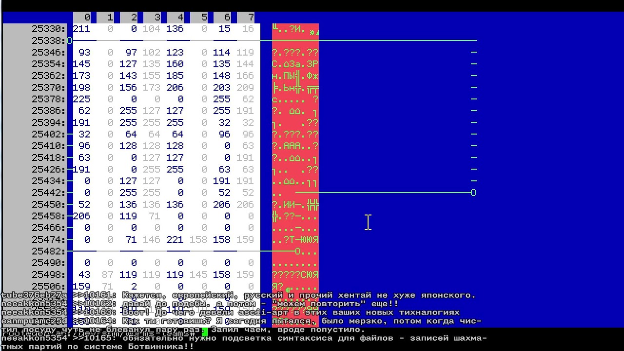
Task: Click the O endpoint marker on row 25442 line
Action: pyautogui.click(x=473, y=193)
